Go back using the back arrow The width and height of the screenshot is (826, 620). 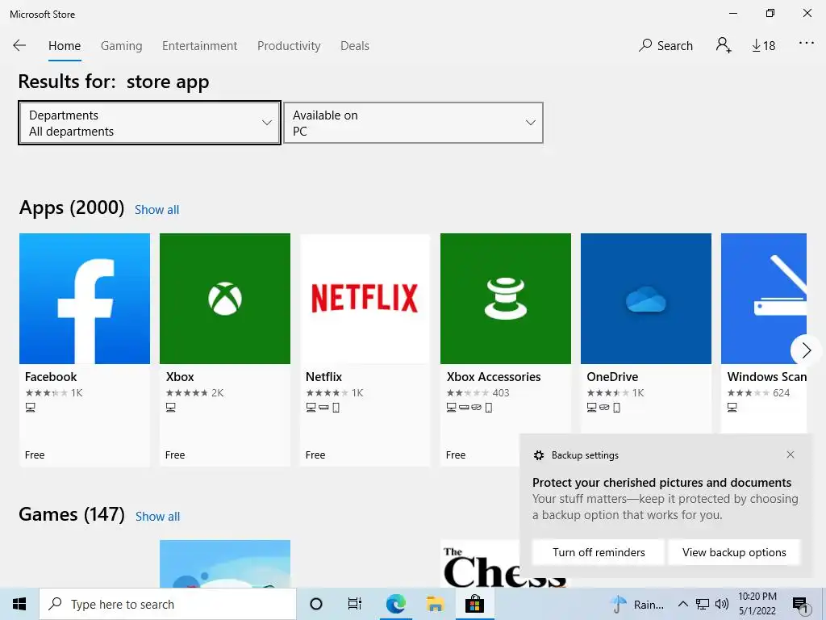(x=19, y=45)
